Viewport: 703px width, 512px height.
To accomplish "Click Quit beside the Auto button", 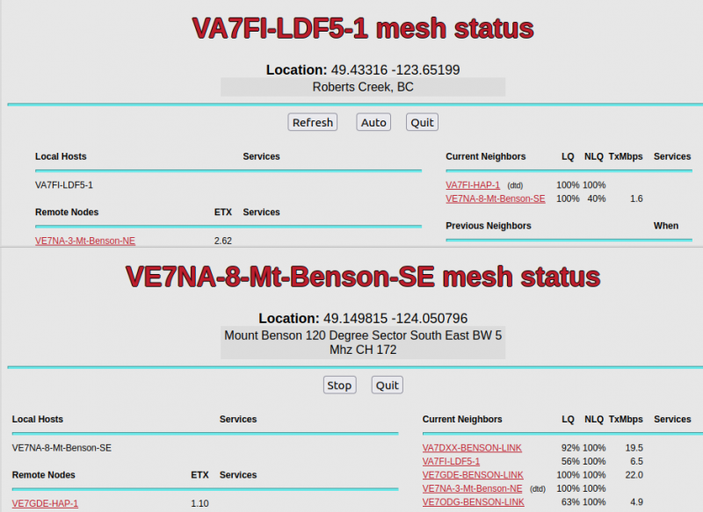I will [x=422, y=122].
